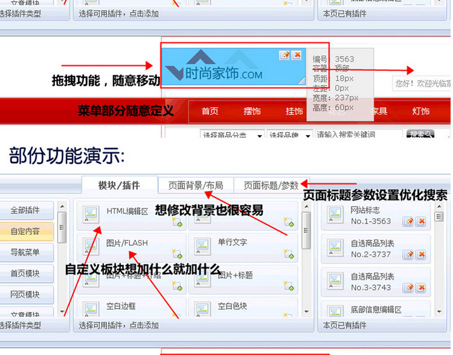Click the 请输入搜索关键词 search field
Viewport: 453px width, 355px height.
(x=359, y=134)
